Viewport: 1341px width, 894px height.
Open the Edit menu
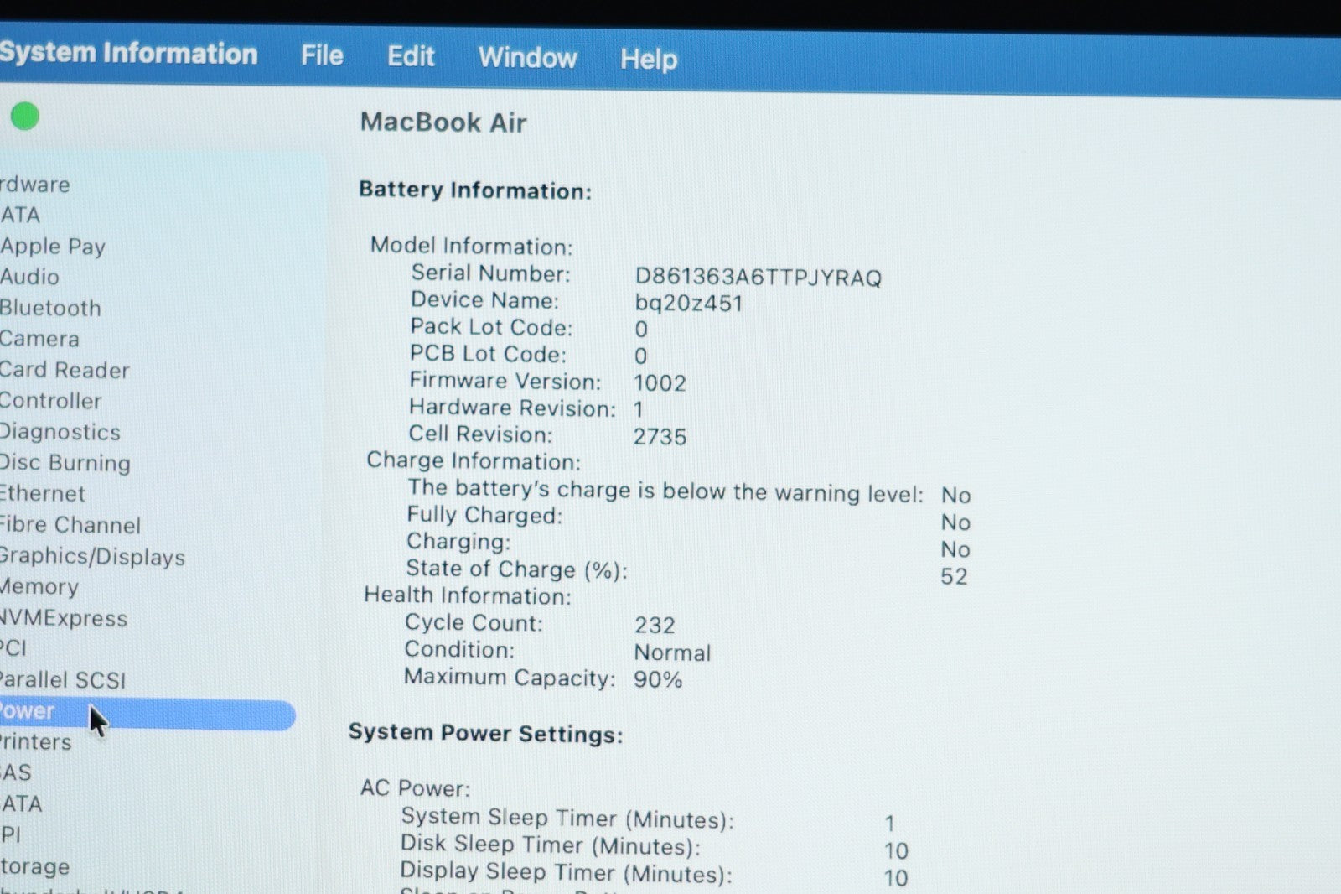click(x=410, y=56)
